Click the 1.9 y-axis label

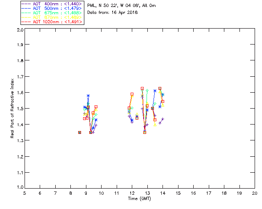click(x=20, y=44)
